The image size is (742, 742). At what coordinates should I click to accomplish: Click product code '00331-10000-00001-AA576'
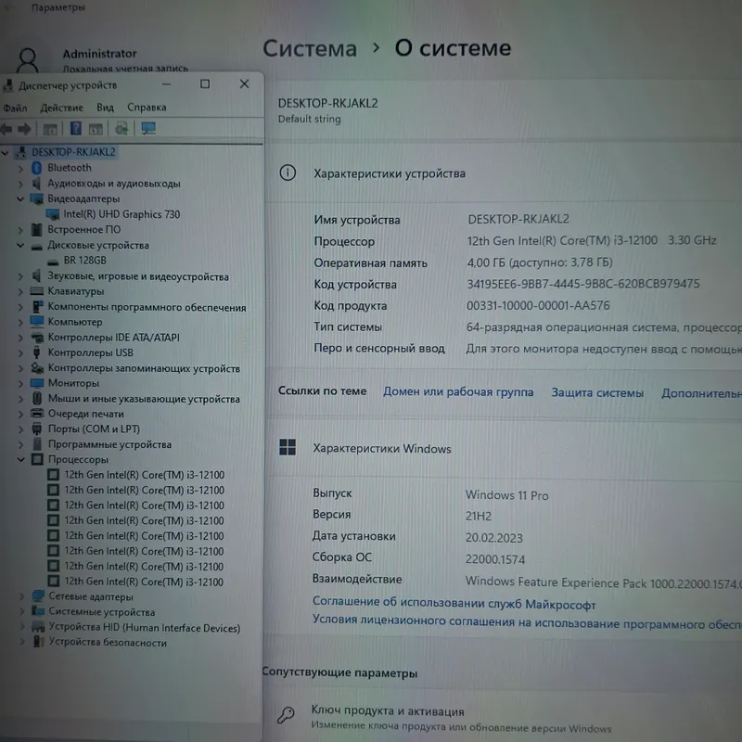click(x=538, y=305)
